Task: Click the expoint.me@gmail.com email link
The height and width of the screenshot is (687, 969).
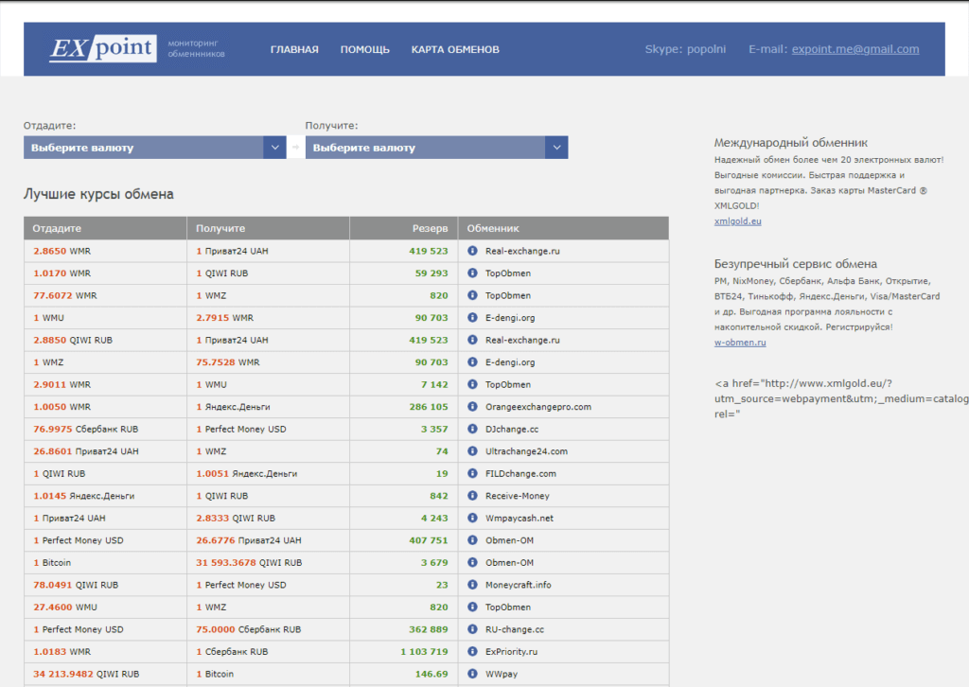Action: tap(855, 49)
